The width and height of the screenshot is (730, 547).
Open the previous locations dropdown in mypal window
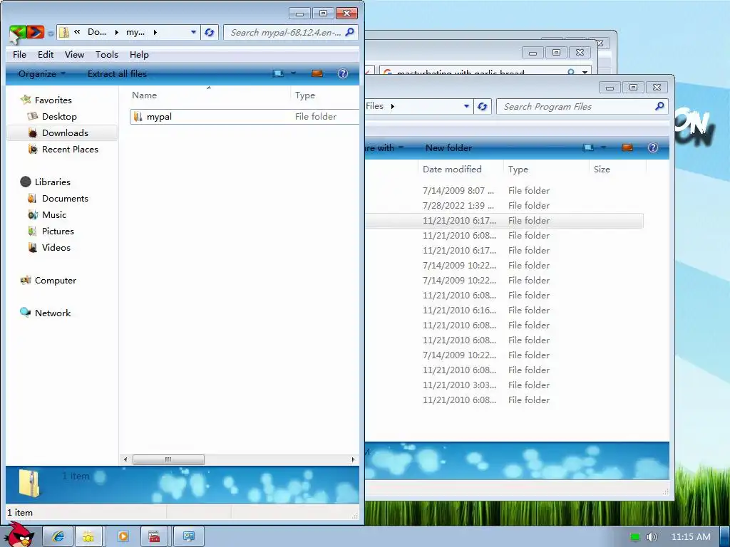193,32
